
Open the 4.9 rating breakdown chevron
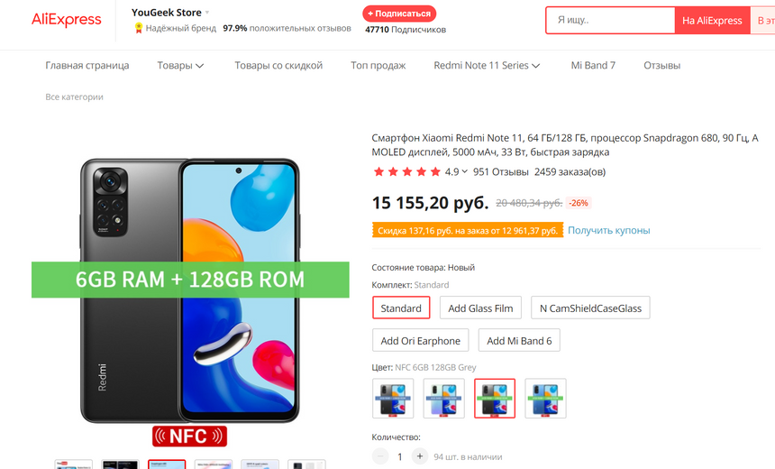coord(465,171)
